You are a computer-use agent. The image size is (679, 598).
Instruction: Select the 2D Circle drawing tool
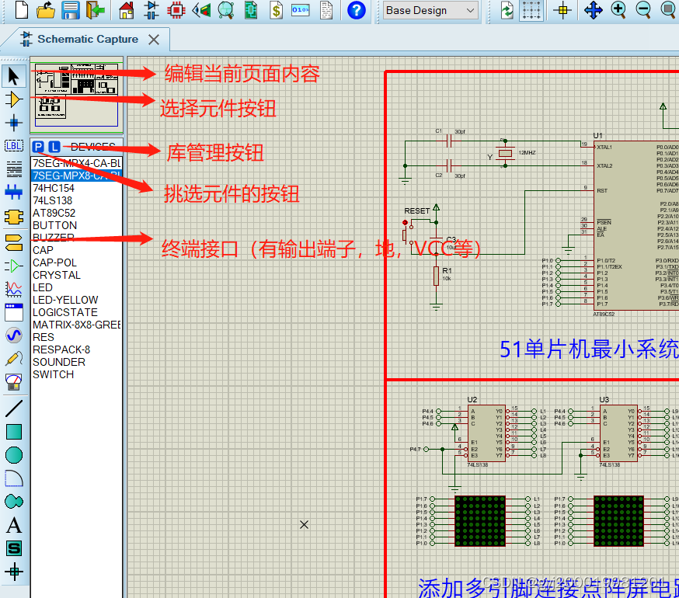point(12,454)
